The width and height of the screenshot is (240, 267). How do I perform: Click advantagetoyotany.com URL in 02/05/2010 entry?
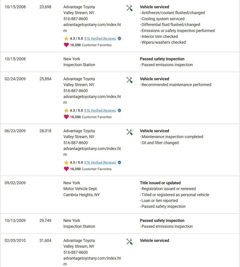point(92,261)
